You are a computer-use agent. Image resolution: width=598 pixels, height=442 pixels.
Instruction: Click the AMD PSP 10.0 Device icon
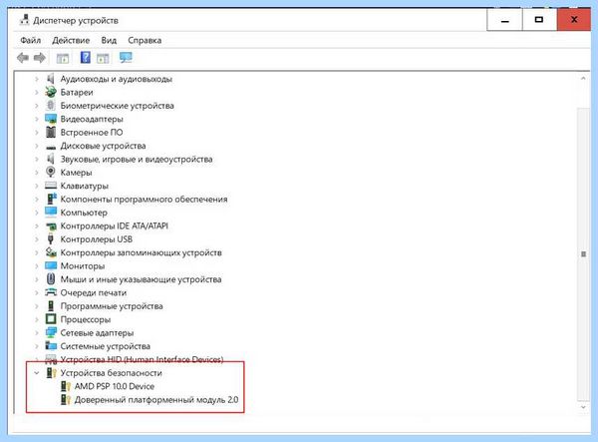[66, 386]
